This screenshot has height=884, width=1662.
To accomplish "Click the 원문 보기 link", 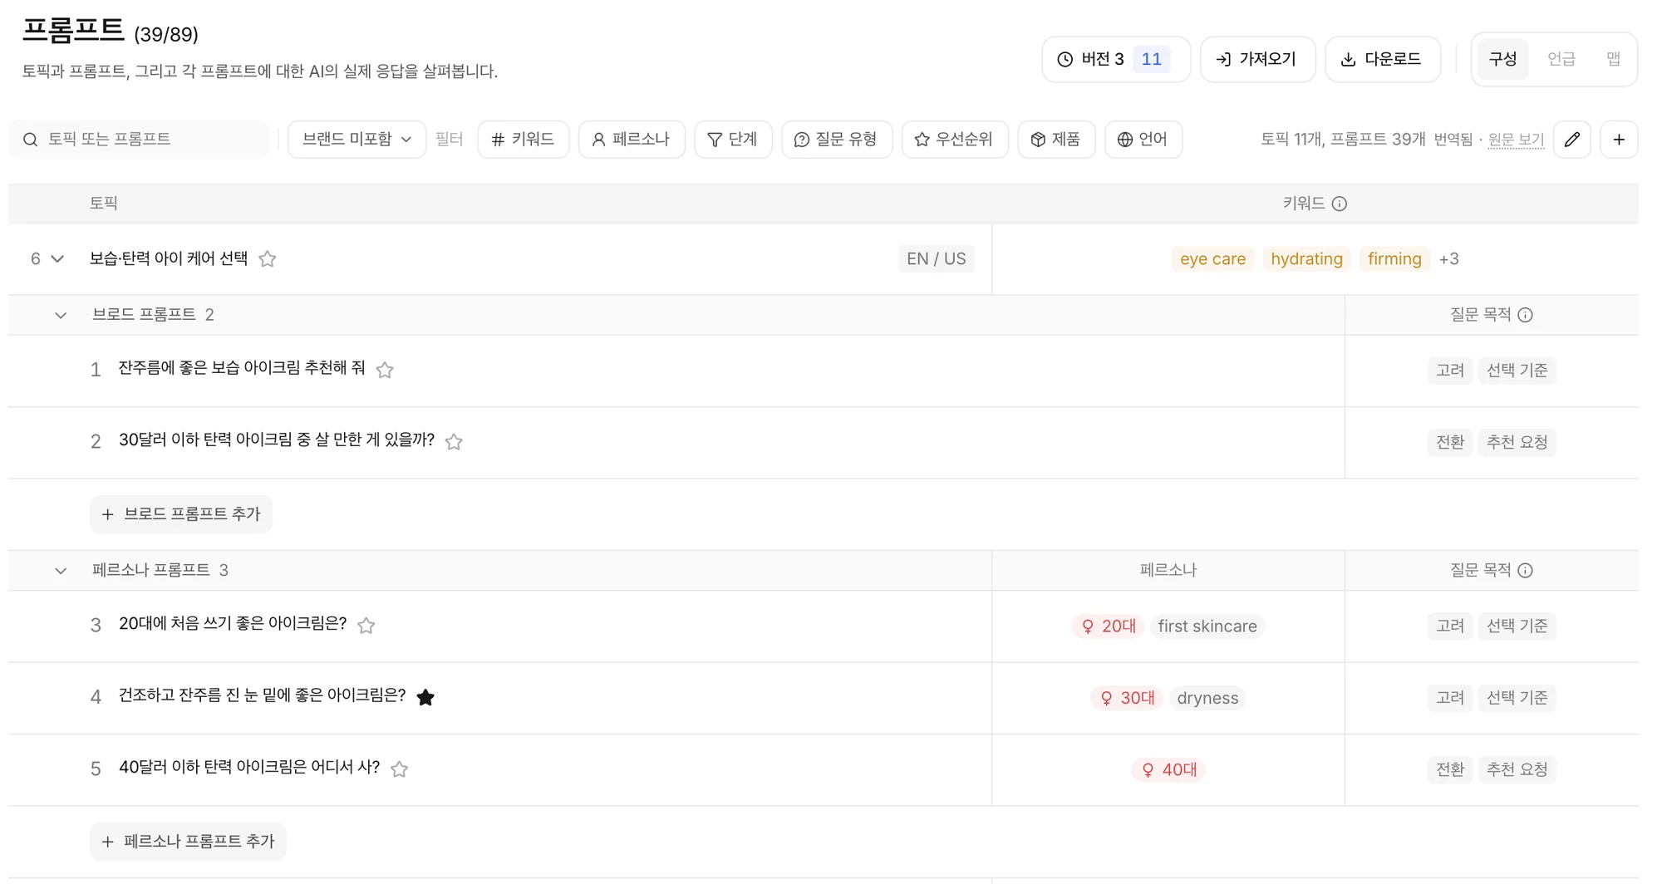I will point(1516,140).
